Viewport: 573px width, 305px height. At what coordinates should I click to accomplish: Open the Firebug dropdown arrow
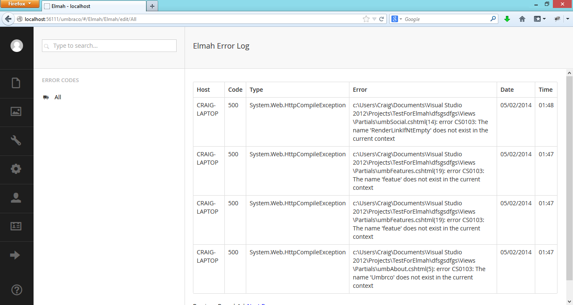pos(568,19)
